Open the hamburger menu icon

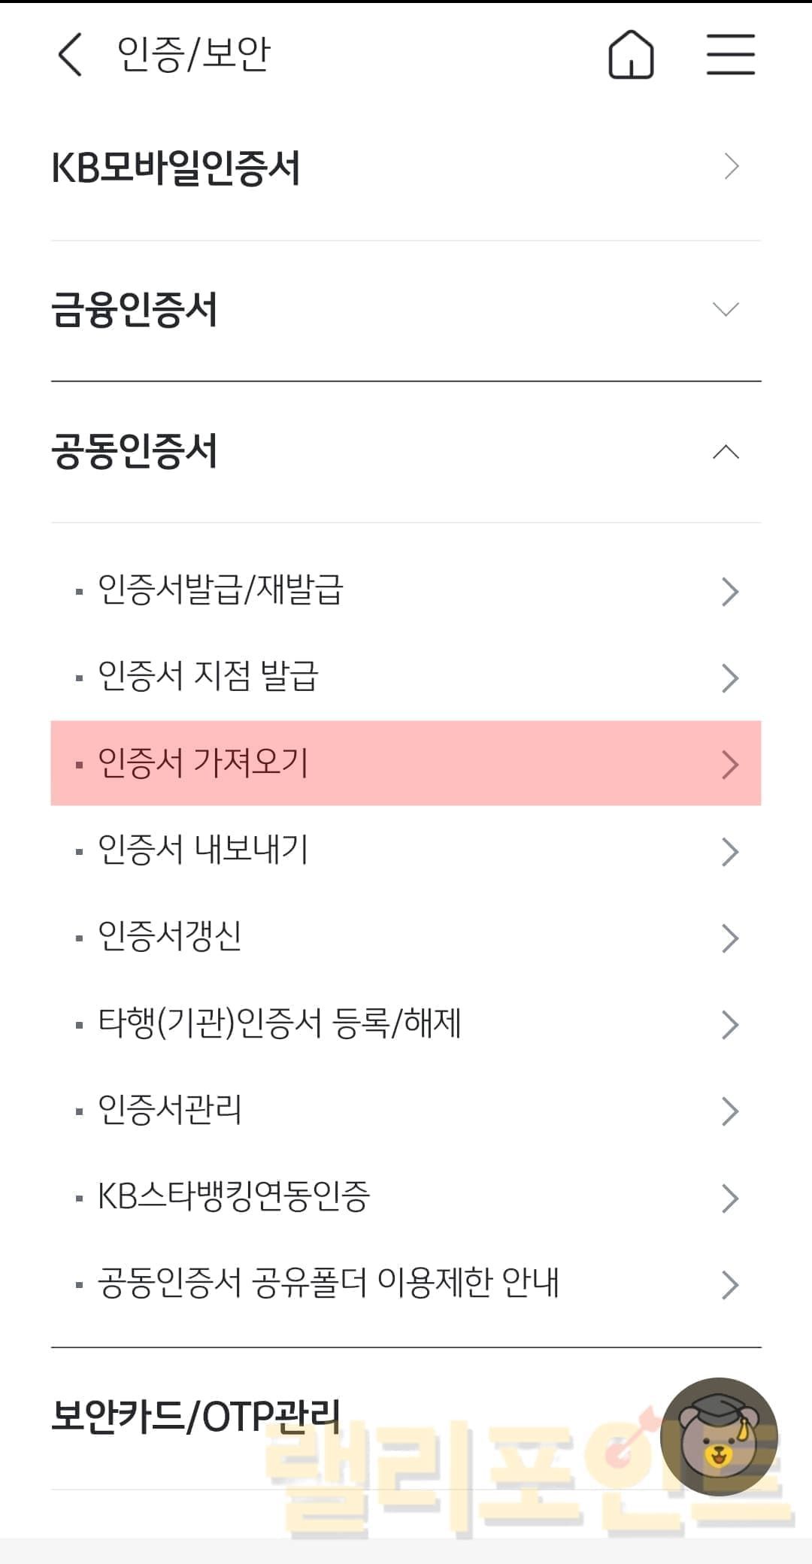(x=730, y=55)
